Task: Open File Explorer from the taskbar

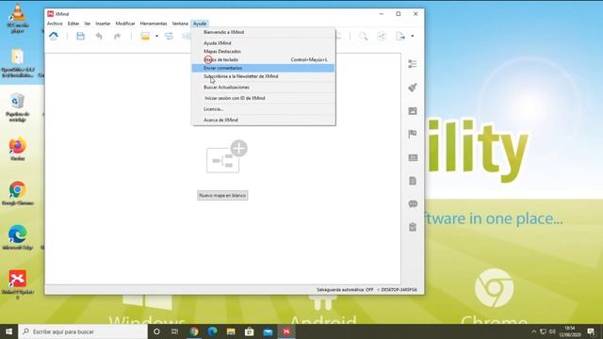Action: 231,331
